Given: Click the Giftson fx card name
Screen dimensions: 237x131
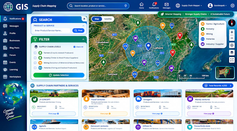Looking at the screenshot, I should point(147,126).
